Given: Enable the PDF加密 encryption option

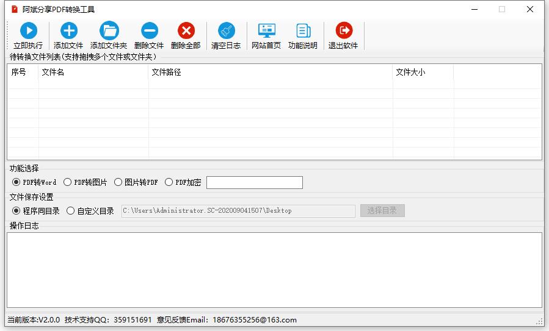Looking at the screenshot, I should click(169, 182).
